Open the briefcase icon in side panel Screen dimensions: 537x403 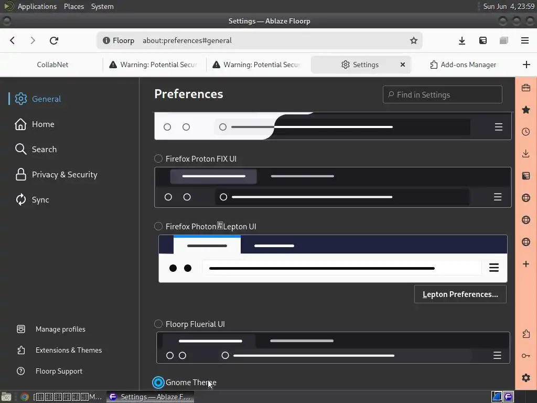(x=526, y=88)
